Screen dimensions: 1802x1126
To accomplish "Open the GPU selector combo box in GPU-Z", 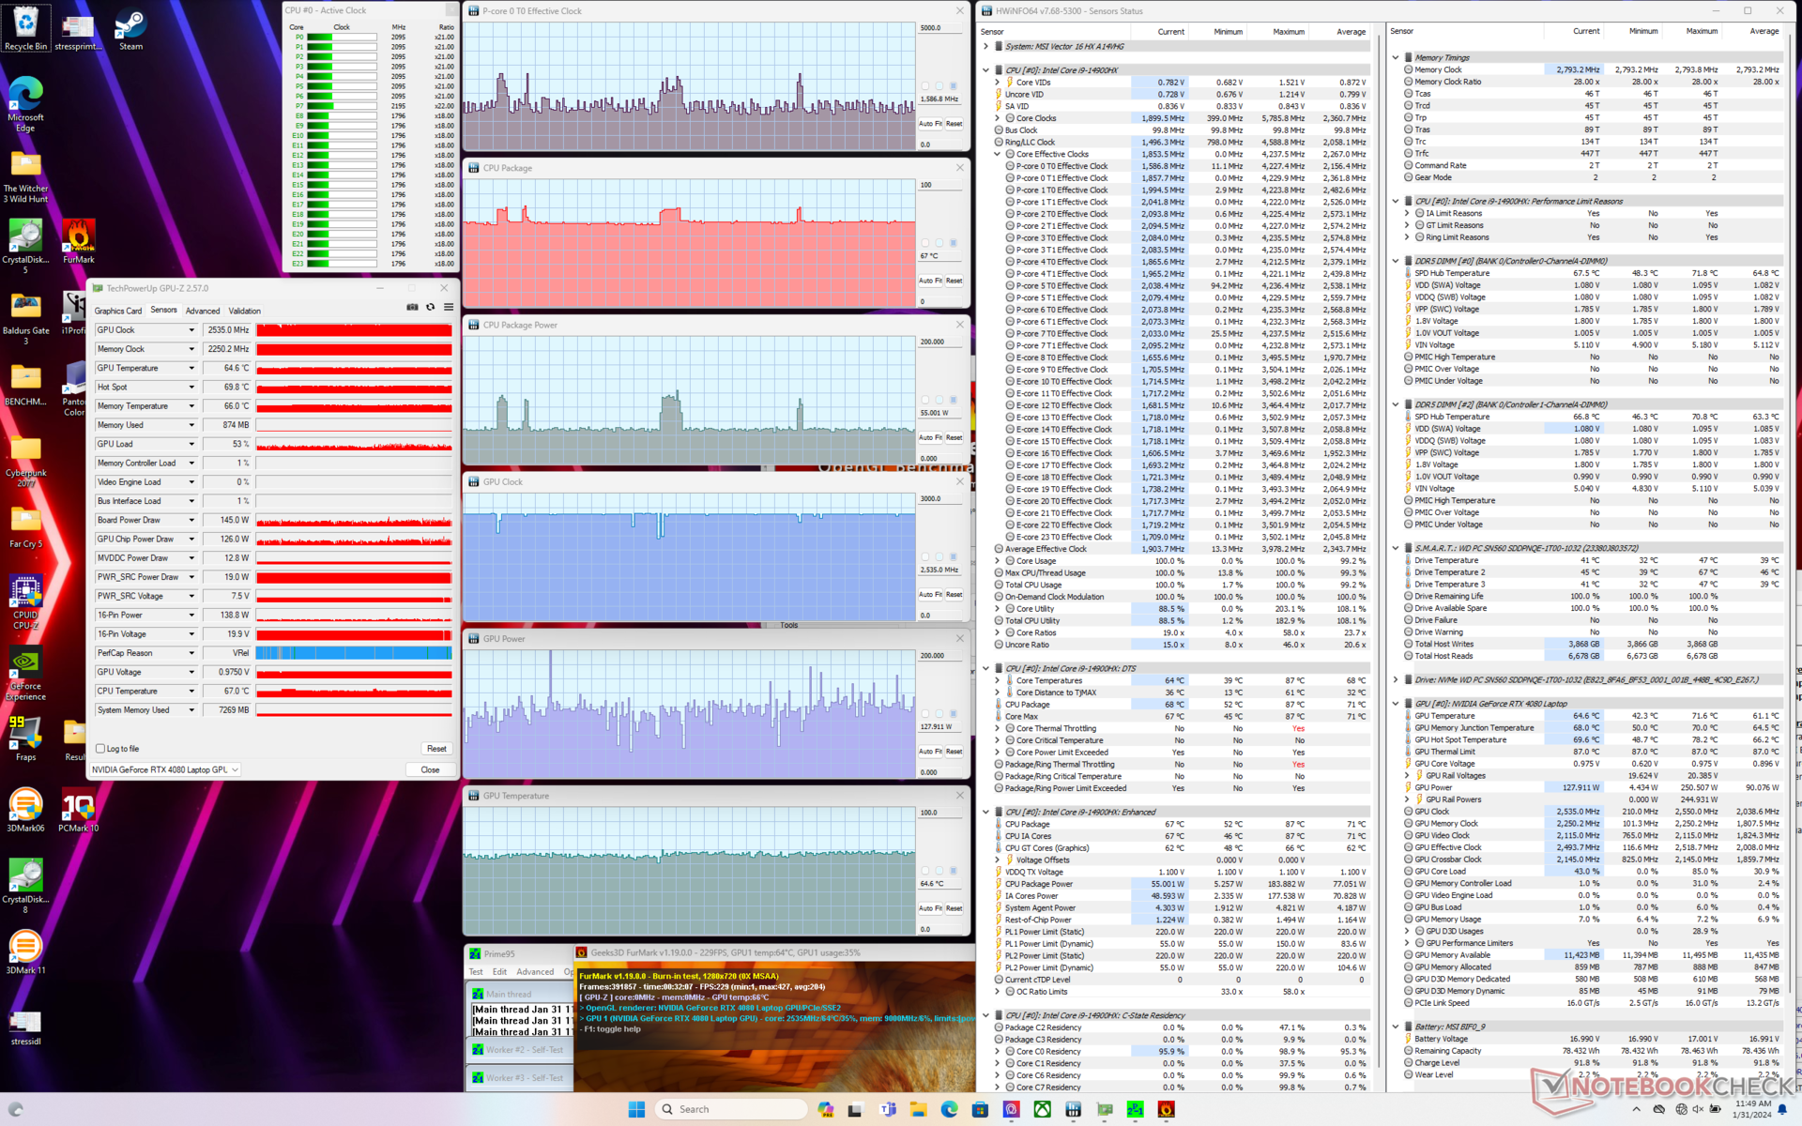I will pos(165,769).
